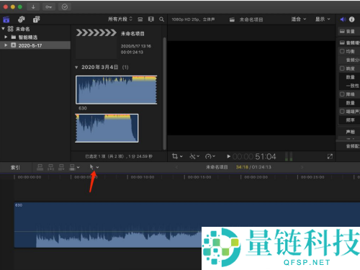Open edit mode dropdown arrow next to overwrite icon
The image size is (360, 270).
click(x=78, y=167)
